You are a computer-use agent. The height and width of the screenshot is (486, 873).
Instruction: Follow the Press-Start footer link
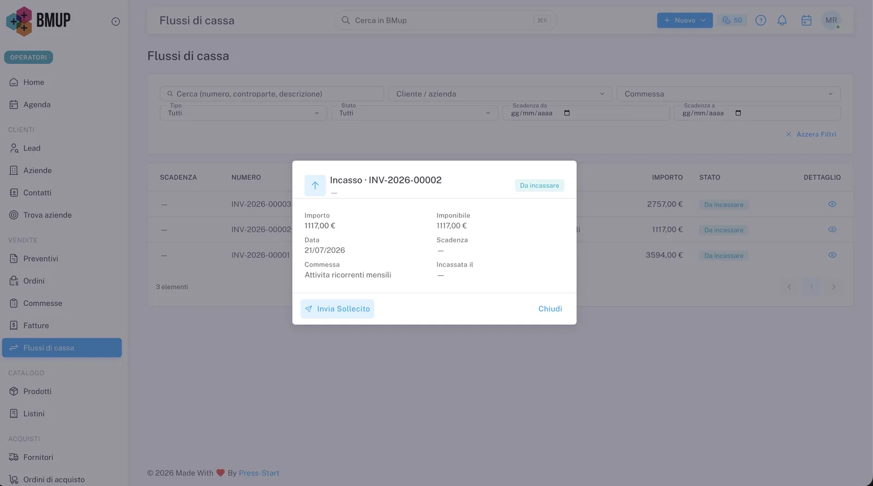coord(259,473)
